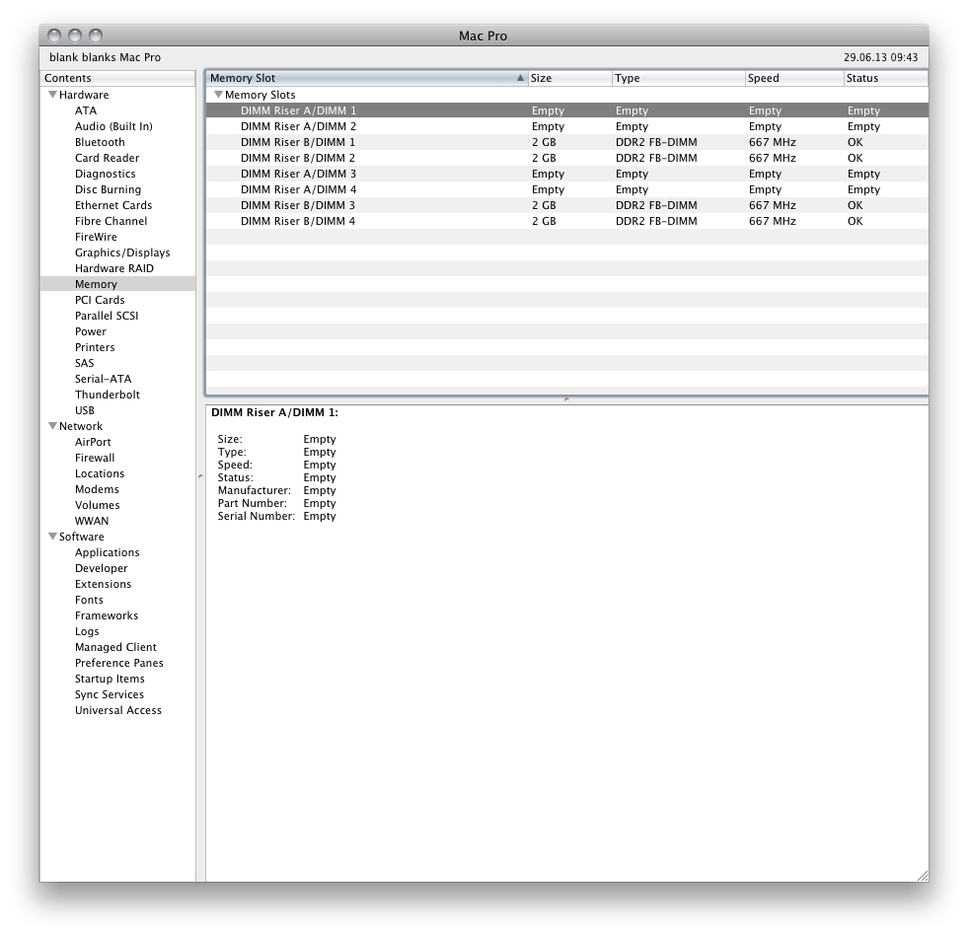
Task: Sort by the Size column header
Action: [x=569, y=78]
